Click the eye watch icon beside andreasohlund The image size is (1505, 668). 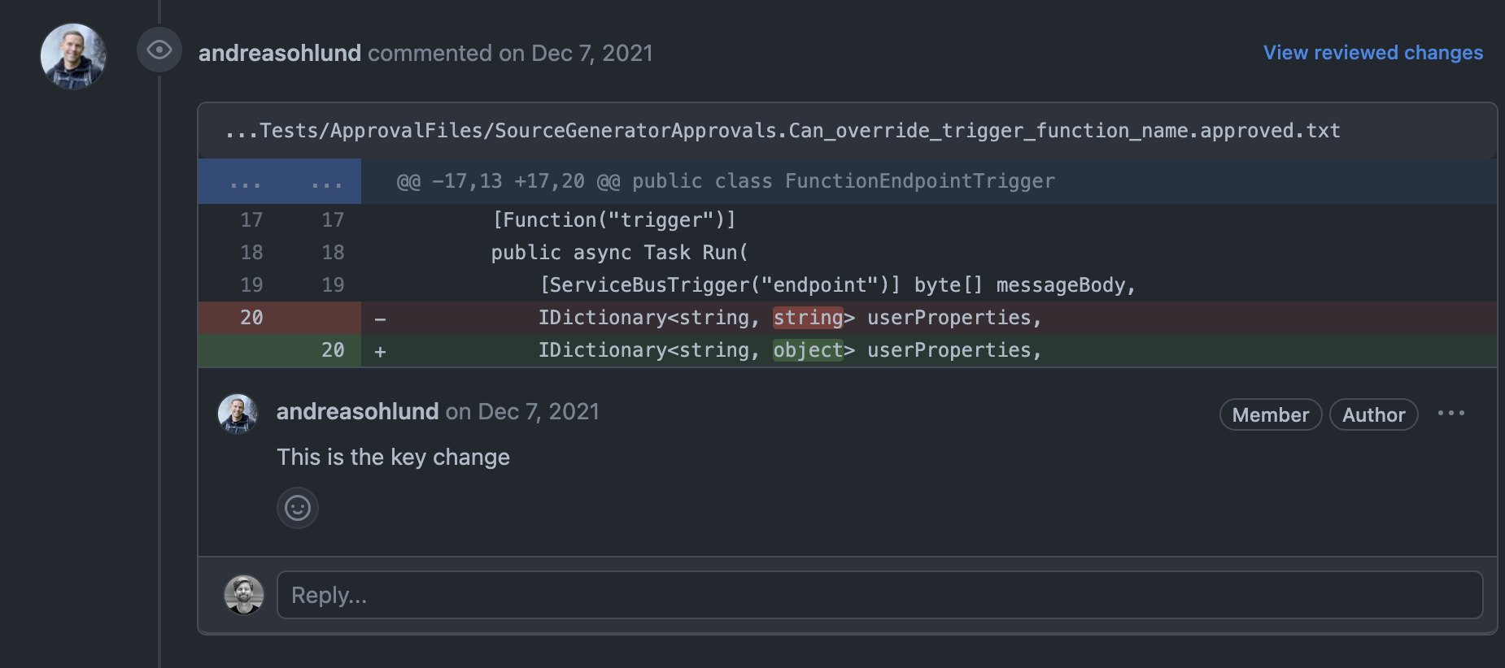[159, 50]
